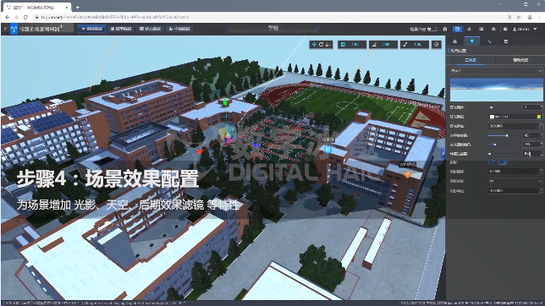Viewport: 545px width, 306px height.
Task: Expand the sky preset dropdown above the preview
Action: 496,70
